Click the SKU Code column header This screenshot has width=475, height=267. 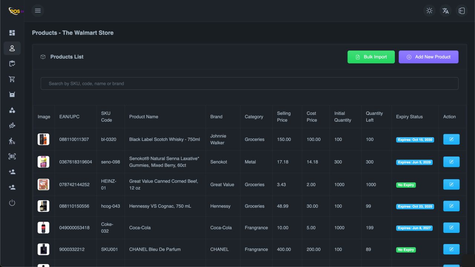pos(107,117)
